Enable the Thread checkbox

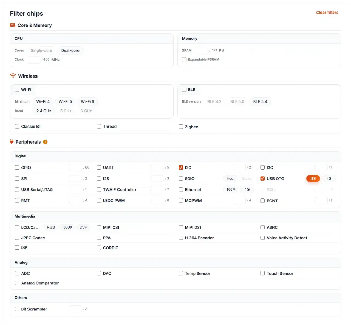(x=99, y=126)
